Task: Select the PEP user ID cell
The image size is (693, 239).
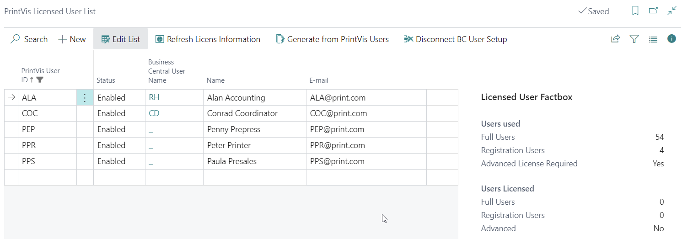Action: coord(47,129)
